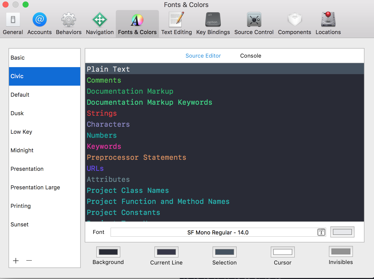Screen dimensions: 374x279
Task: Open the Text Editing preferences pane
Action: click(176, 24)
